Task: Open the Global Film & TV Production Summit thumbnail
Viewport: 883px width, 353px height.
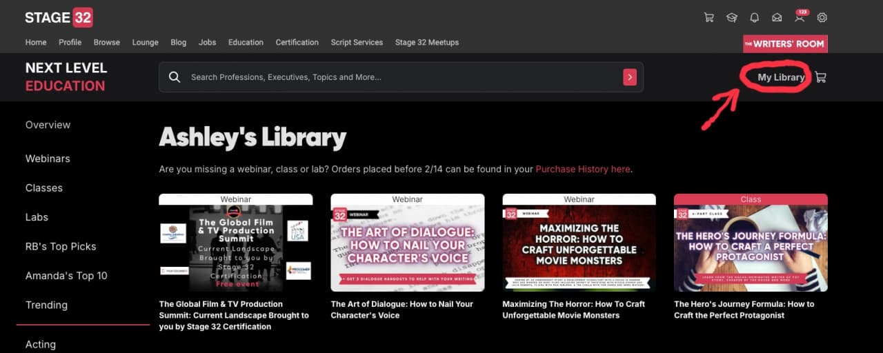Action: (235, 248)
